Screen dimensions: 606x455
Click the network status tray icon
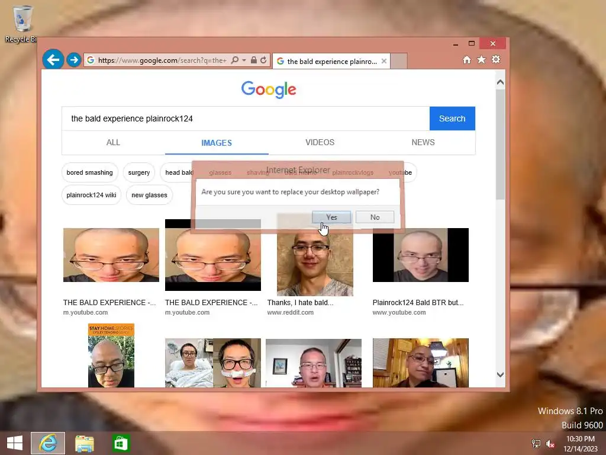click(536, 443)
